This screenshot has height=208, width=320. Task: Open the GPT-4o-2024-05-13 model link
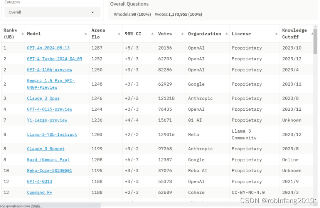48,48
